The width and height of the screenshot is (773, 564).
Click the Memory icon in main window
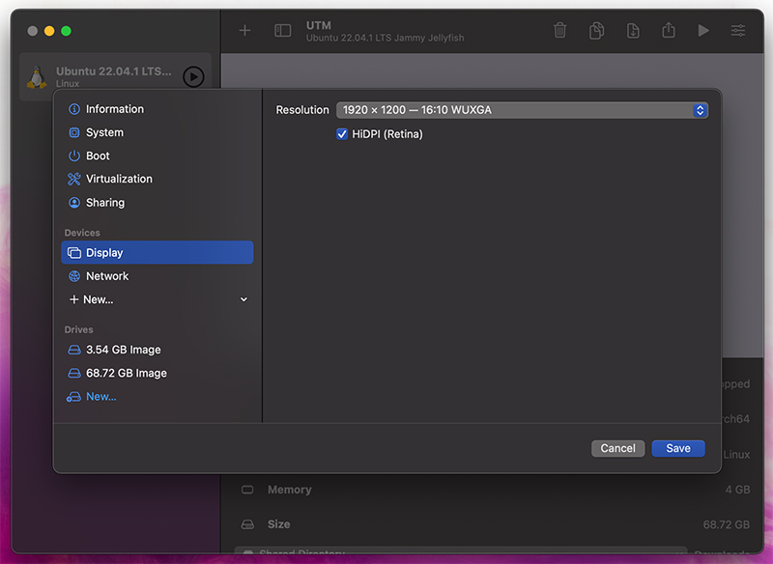247,490
